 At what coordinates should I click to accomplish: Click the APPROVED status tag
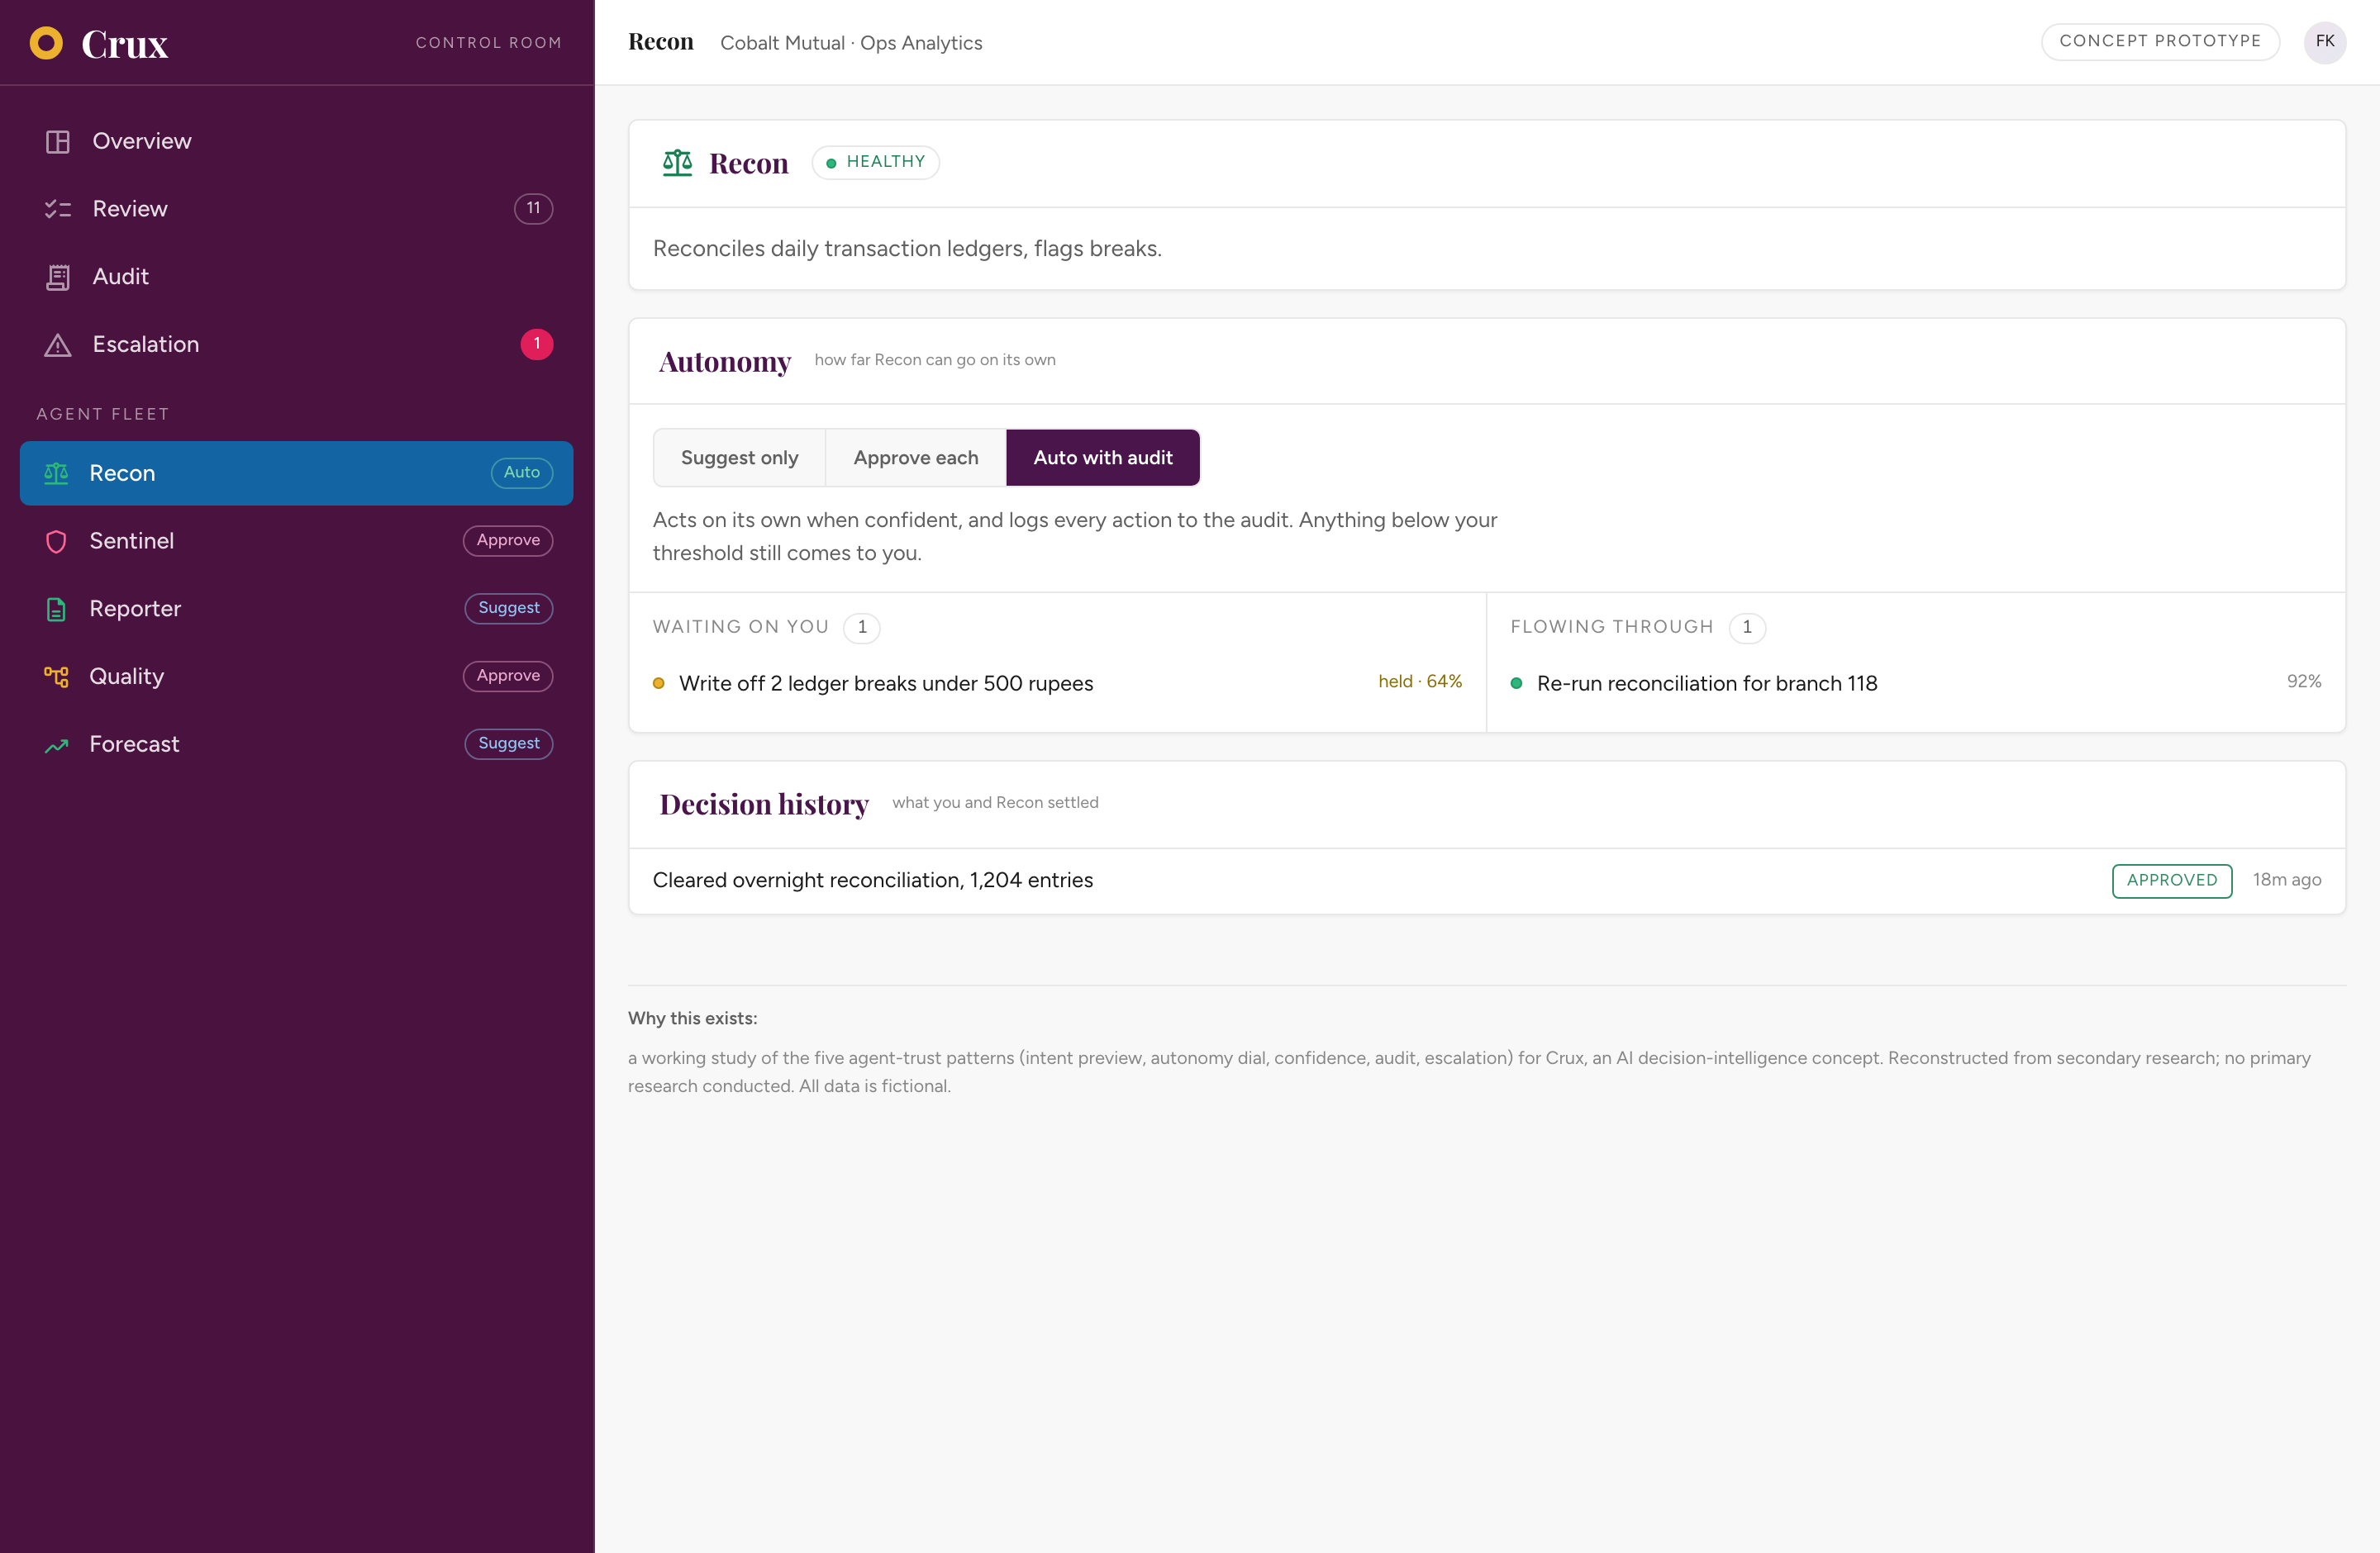[2172, 881]
